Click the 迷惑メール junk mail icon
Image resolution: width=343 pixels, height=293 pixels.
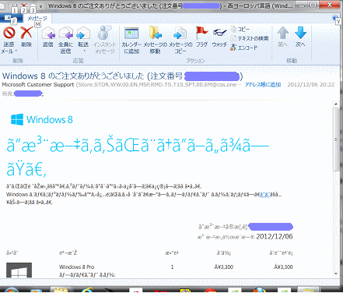coord(9,34)
